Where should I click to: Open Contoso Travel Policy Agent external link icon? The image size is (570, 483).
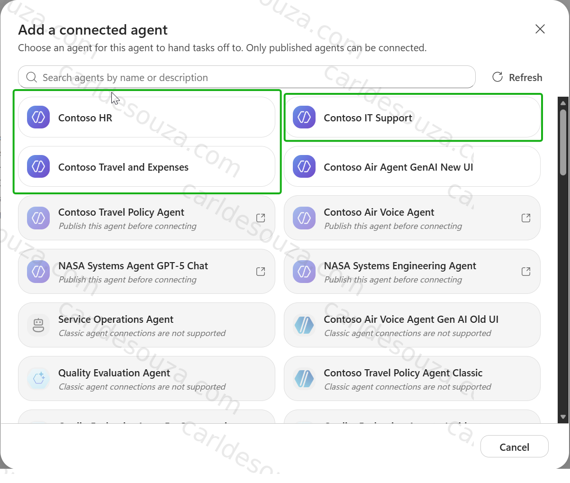[261, 218]
